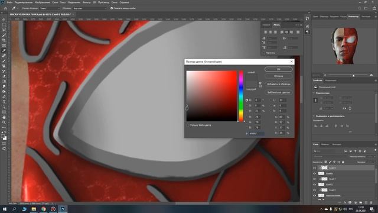Select the Lab a radio button

[271, 105]
